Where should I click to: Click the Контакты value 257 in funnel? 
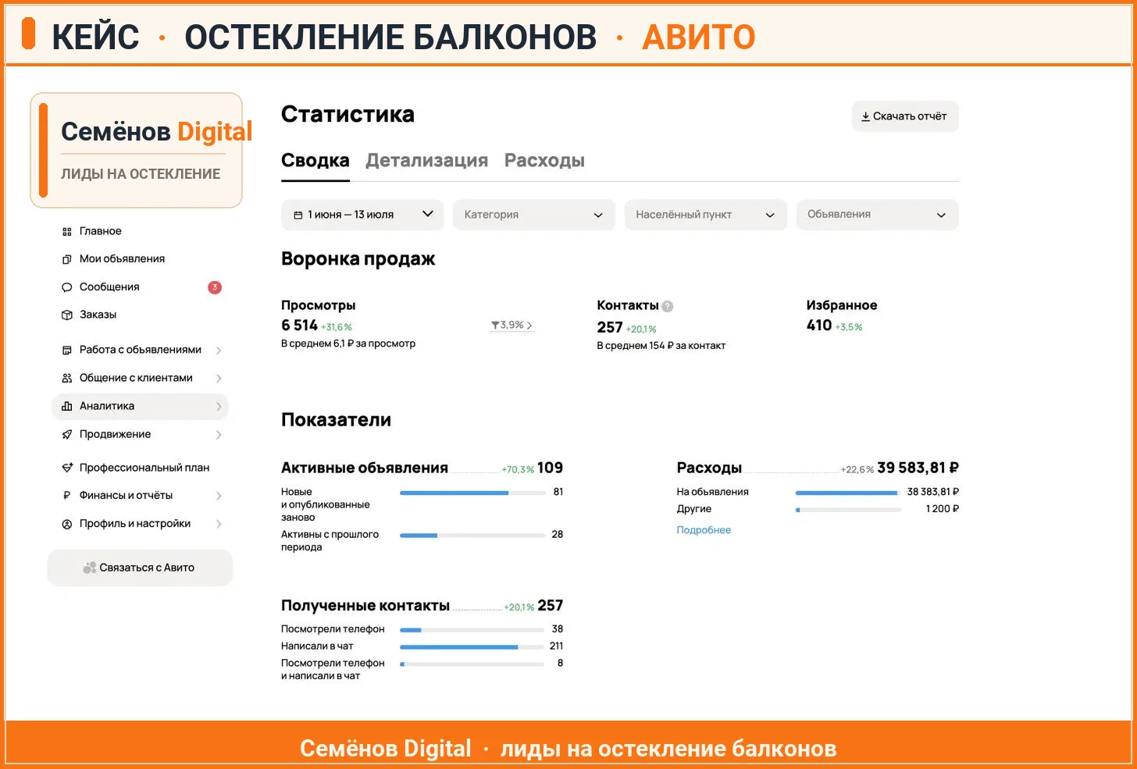pyautogui.click(x=610, y=328)
